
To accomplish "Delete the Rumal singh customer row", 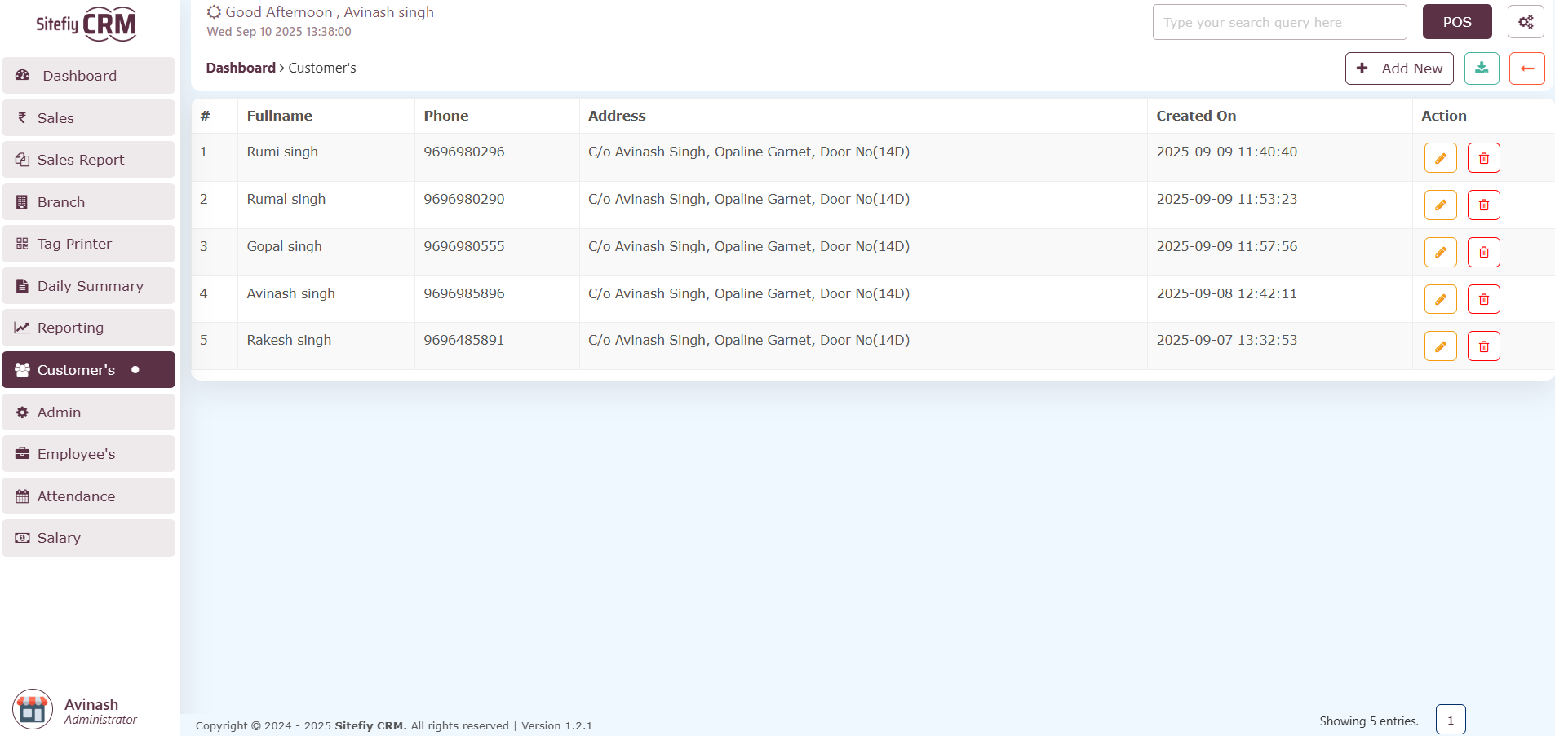I will point(1483,205).
